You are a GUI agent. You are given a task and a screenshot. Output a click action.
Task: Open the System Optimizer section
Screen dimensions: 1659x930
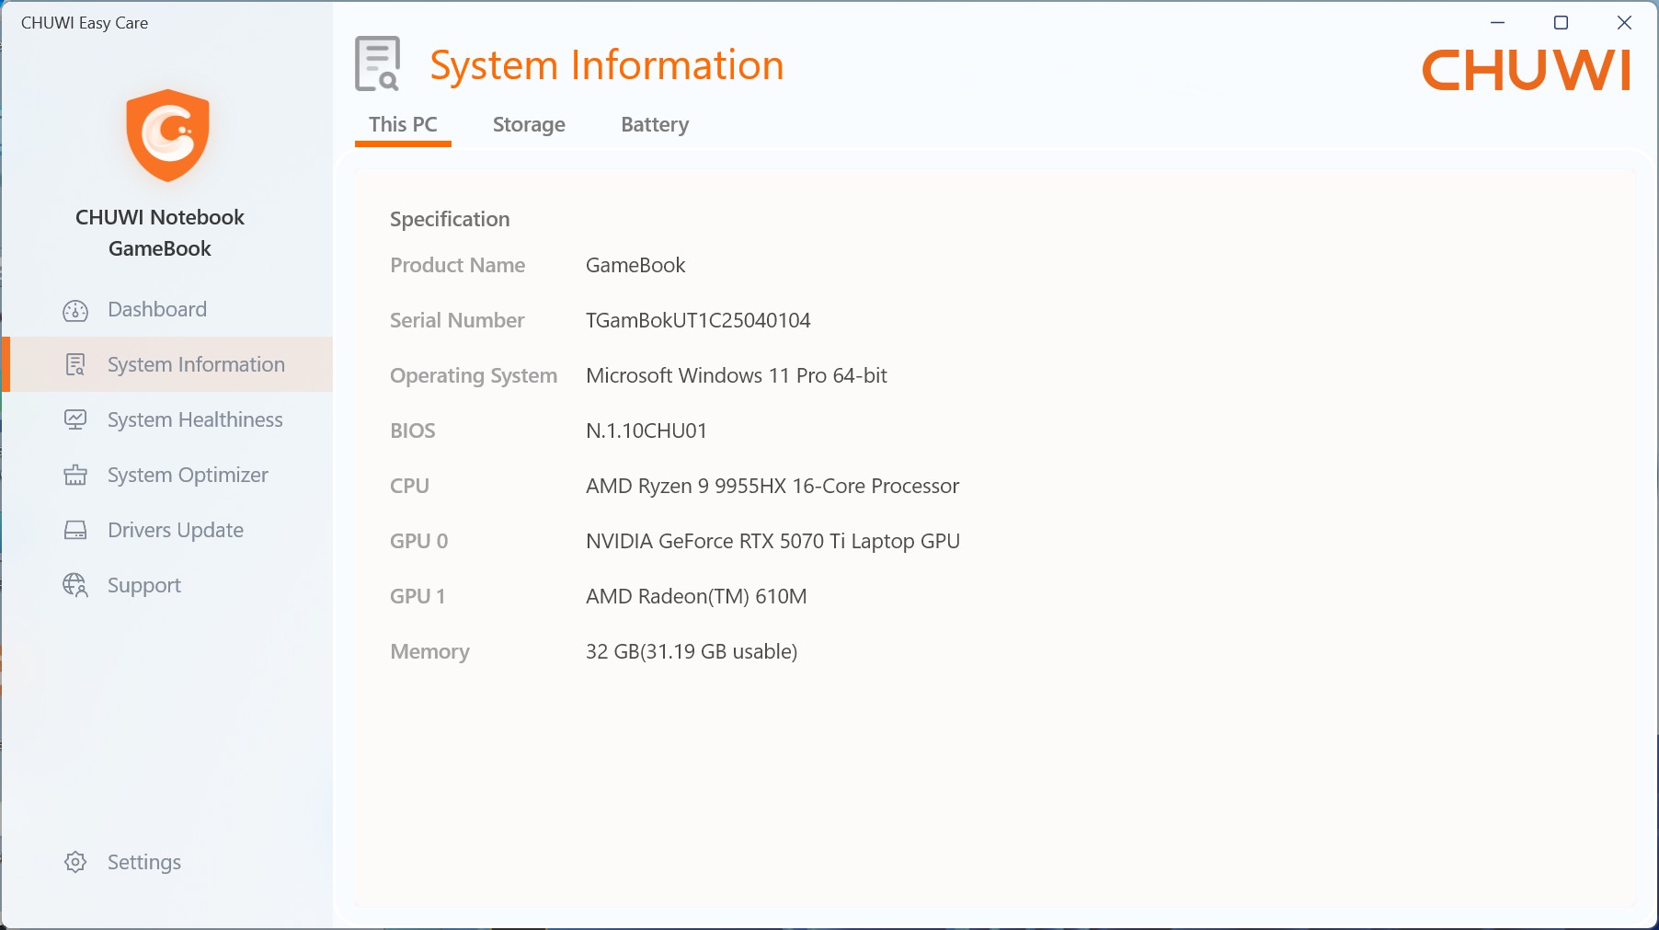[188, 476]
